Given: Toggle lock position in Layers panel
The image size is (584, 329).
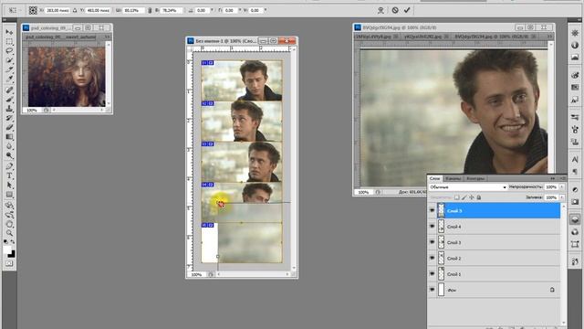Looking at the screenshot, I should (472, 197).
